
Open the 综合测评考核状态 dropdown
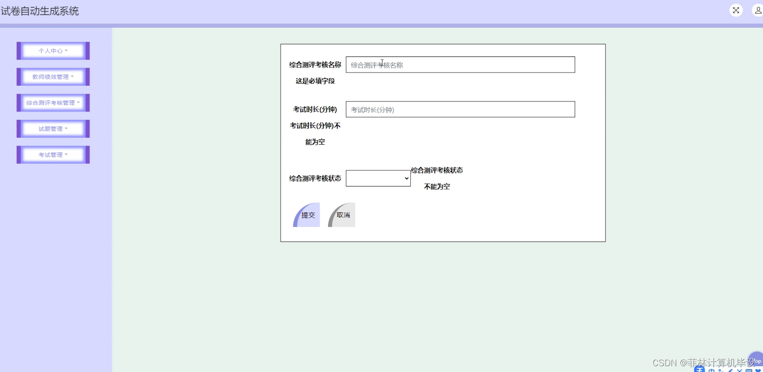tap(378, 178)
